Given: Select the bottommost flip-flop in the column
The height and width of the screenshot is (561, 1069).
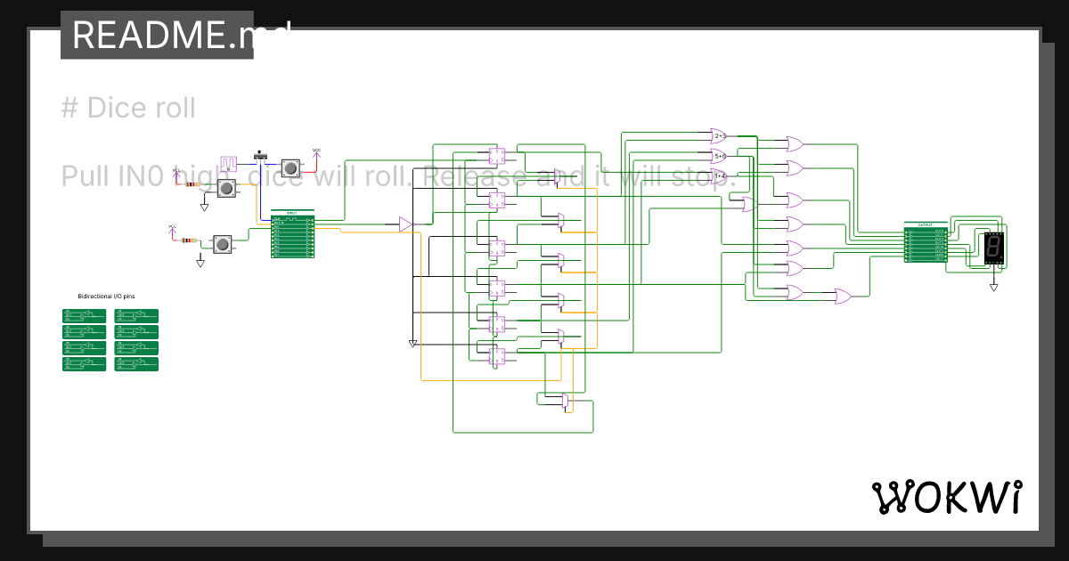Looking at the screenshot, I should pos(497,356).
